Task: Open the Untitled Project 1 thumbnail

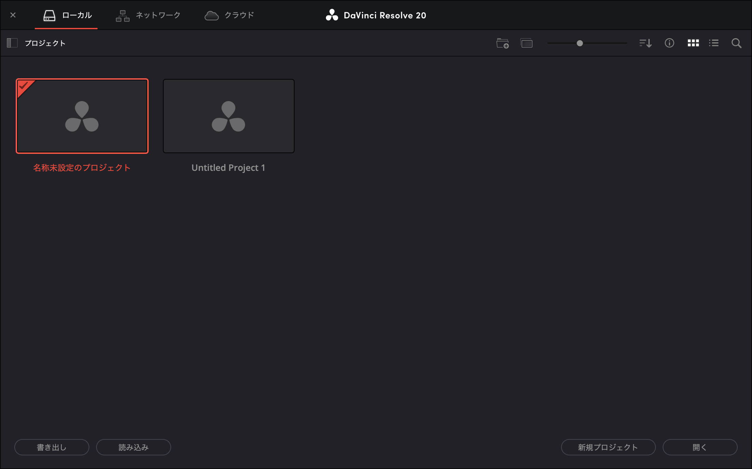Action: tap(228, 116)
